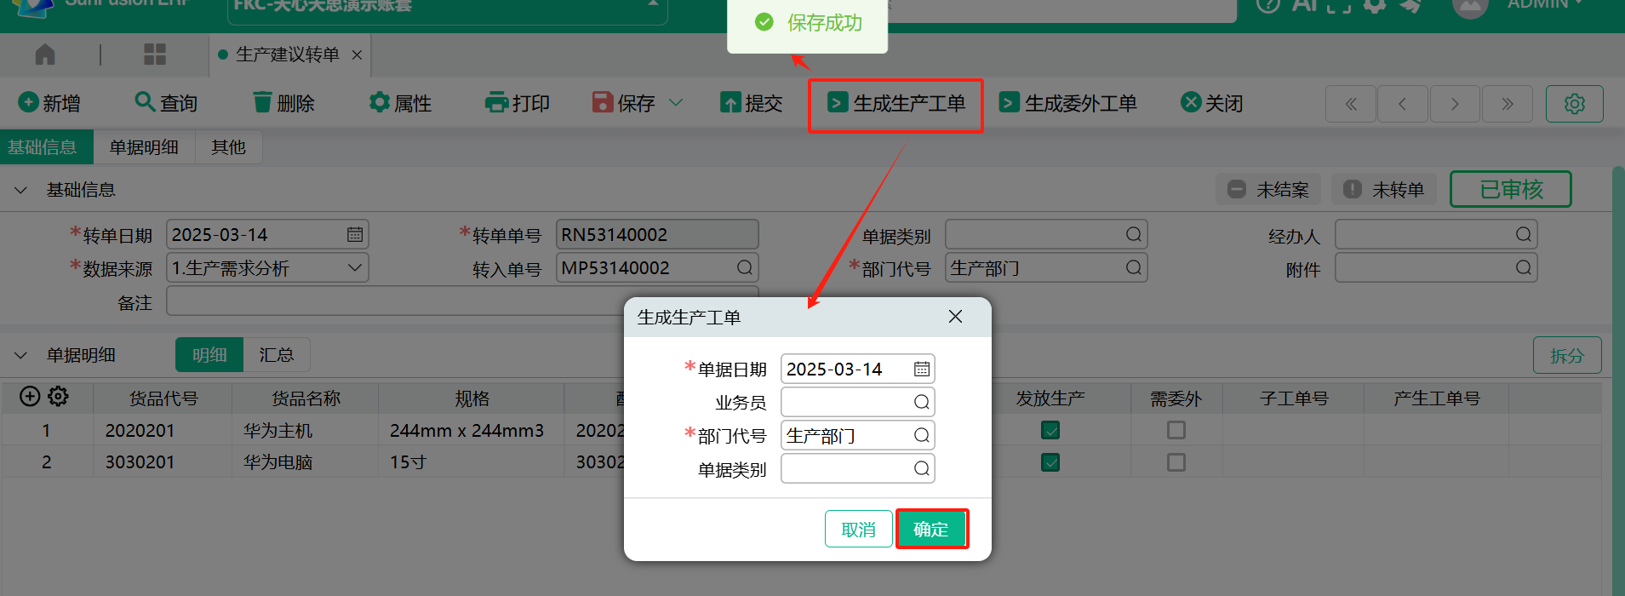Click the 业务员 input field
The width and height of the screenshot is (1625, 596).
tap(847, 402)
